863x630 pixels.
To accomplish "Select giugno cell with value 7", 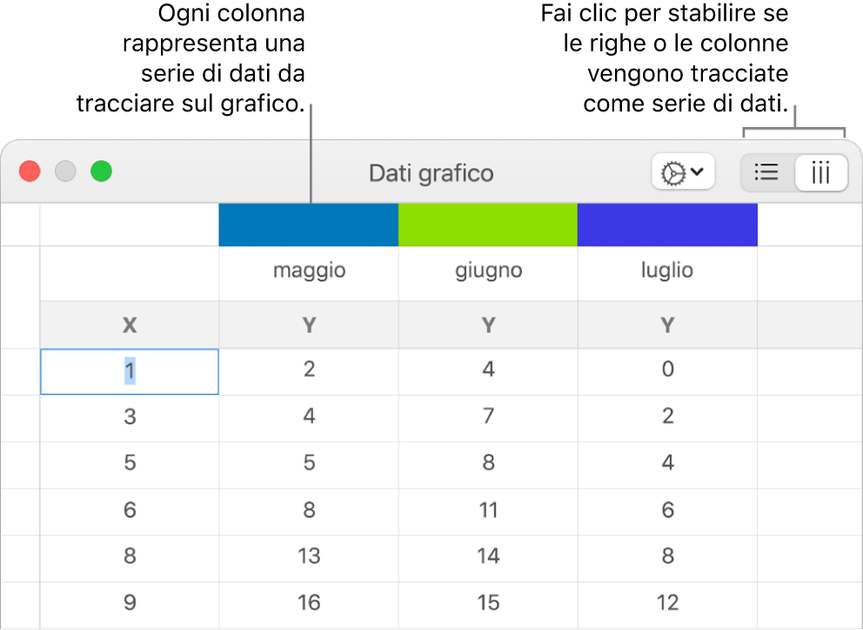I will (x=488, y=417).
